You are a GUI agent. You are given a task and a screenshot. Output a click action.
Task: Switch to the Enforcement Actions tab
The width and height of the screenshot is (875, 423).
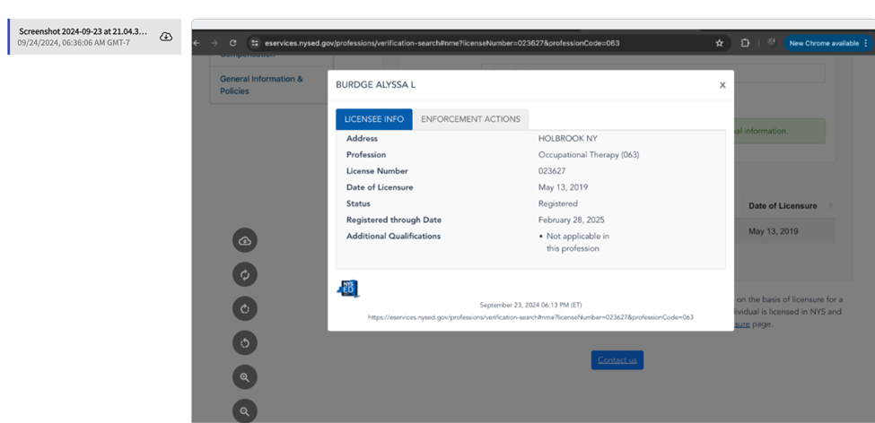coord(470,119)
